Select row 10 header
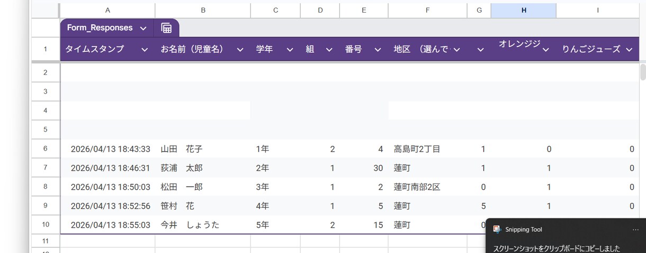This screenshot has width=646, height=253. (45, 224)
